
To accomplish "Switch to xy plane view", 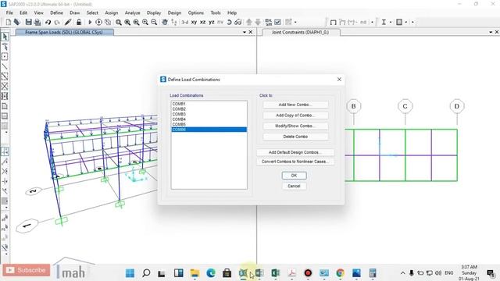I will pyautogui.click(x=194, y=22).
